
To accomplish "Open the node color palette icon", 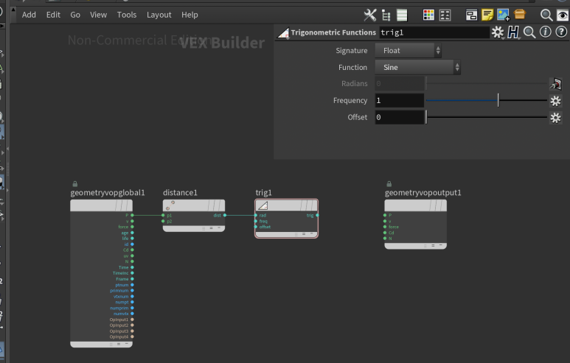I will [428, 15].
